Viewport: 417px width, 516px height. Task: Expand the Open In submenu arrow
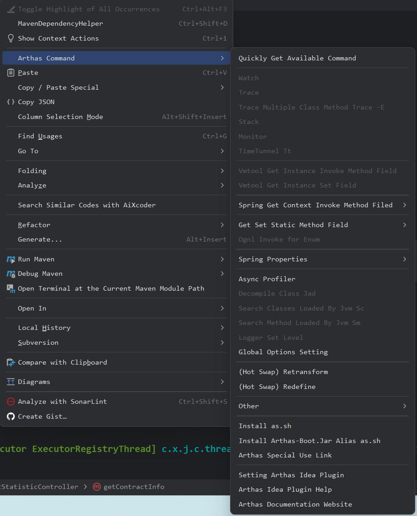(x=222, y=308)
